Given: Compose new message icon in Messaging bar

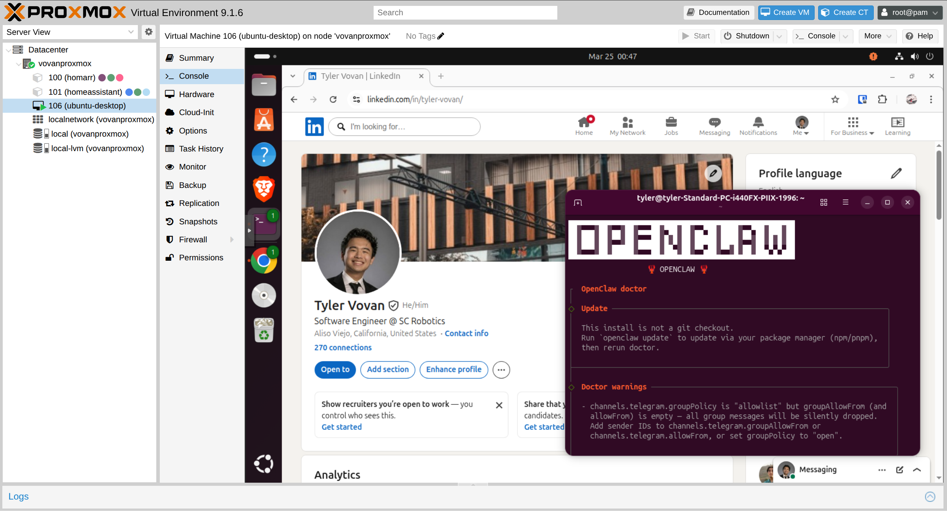Looking at the screenshot, I should click(x=900, y=470).
